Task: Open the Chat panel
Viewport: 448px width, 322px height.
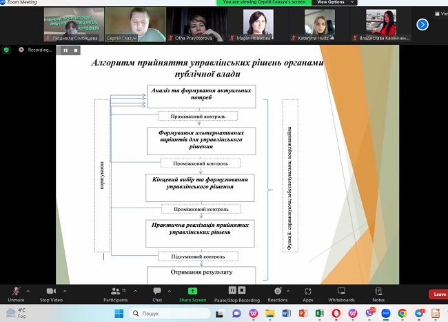Action: (157, 294)
